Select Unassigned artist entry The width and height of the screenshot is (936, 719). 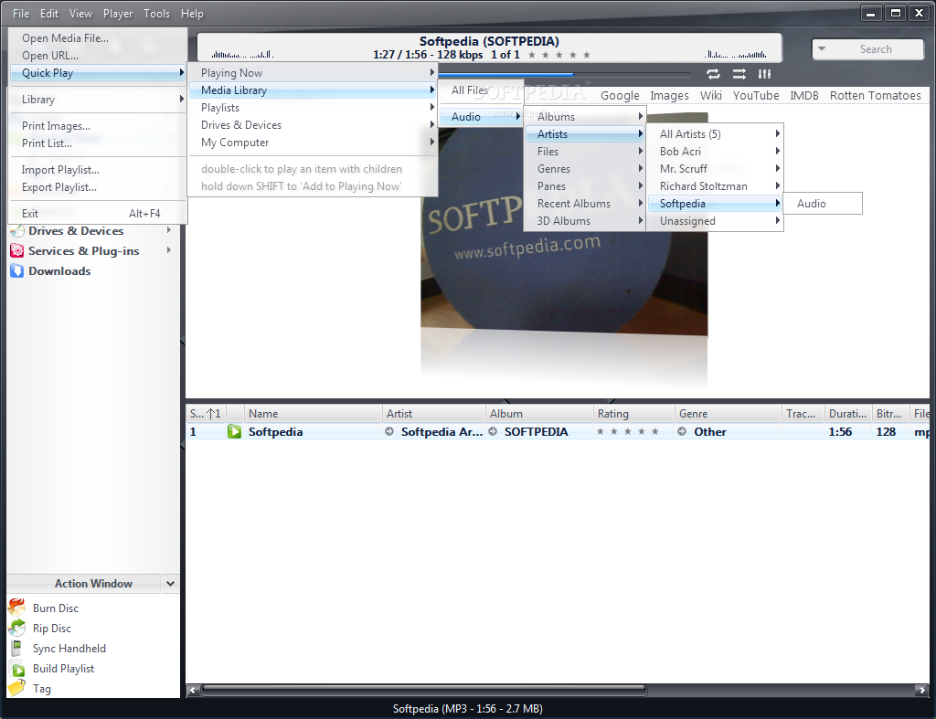pos(715,221)
